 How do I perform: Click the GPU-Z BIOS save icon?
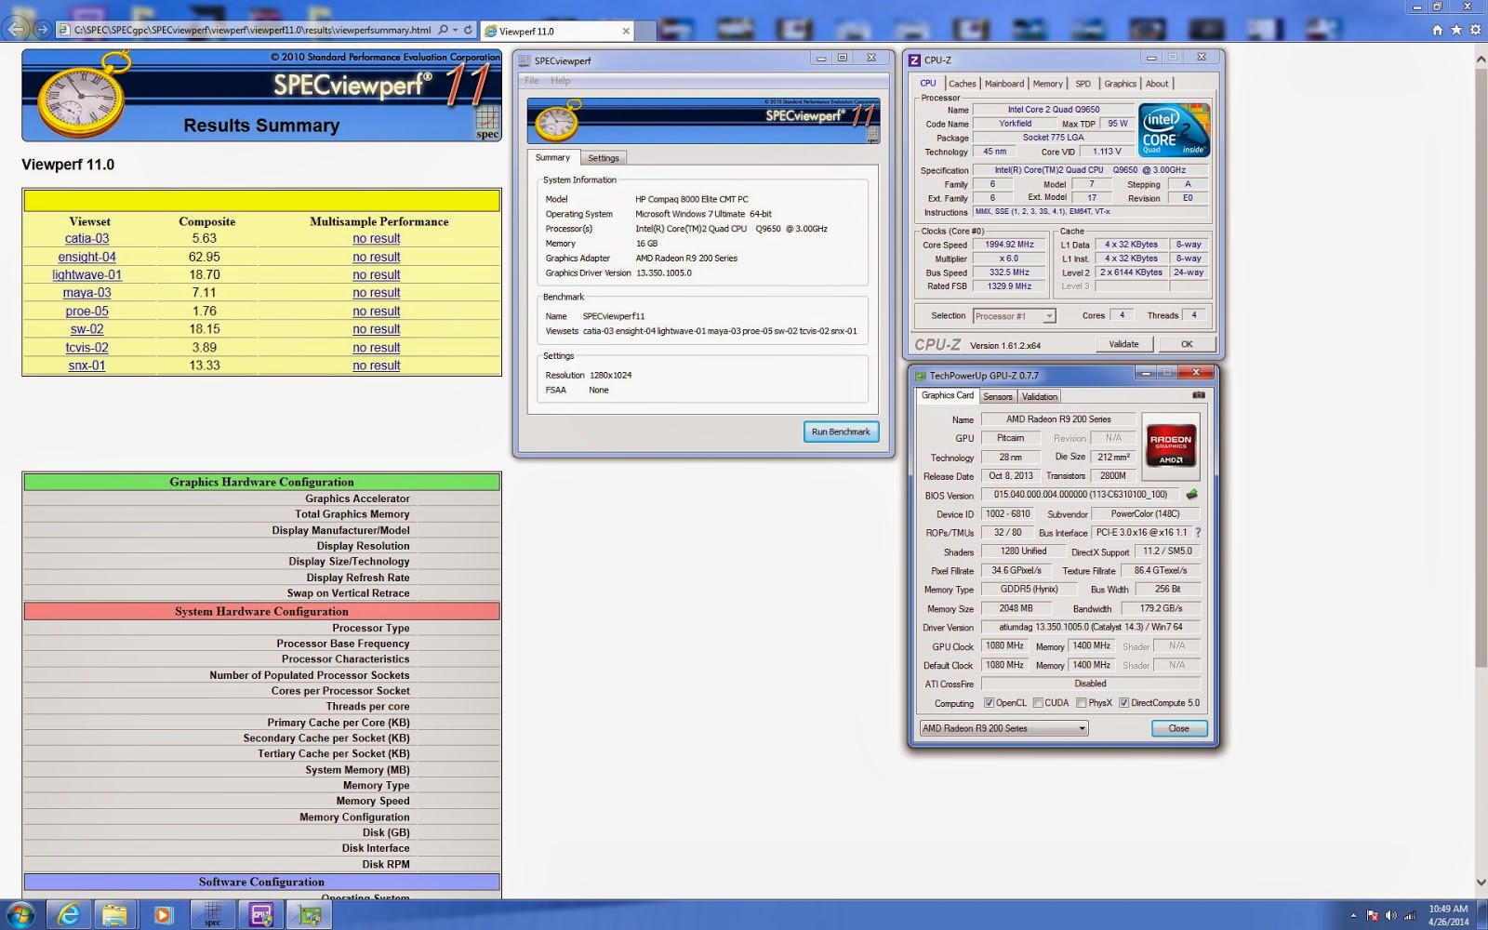point(1191,495)
